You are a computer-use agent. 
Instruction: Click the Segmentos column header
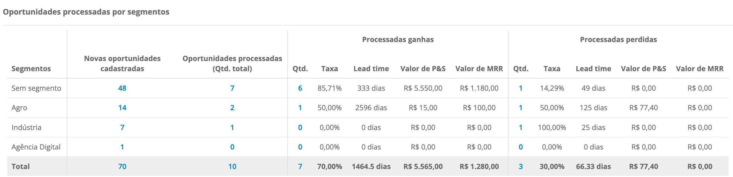[31, 69]
